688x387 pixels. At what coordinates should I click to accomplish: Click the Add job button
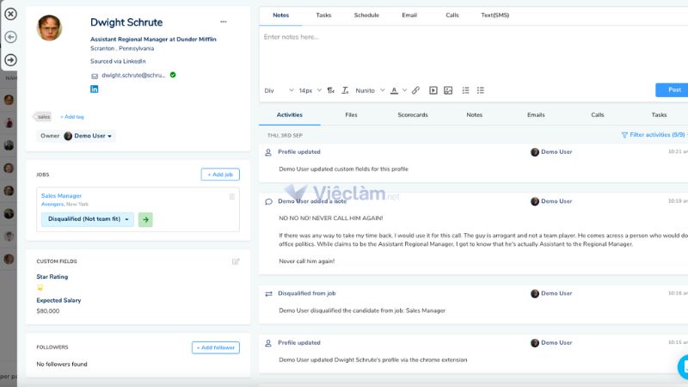(x=220, y=175)
